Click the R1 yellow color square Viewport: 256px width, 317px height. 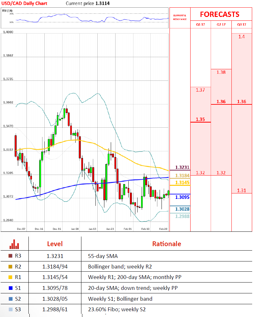pyautogui.click(x=10, y=277)
